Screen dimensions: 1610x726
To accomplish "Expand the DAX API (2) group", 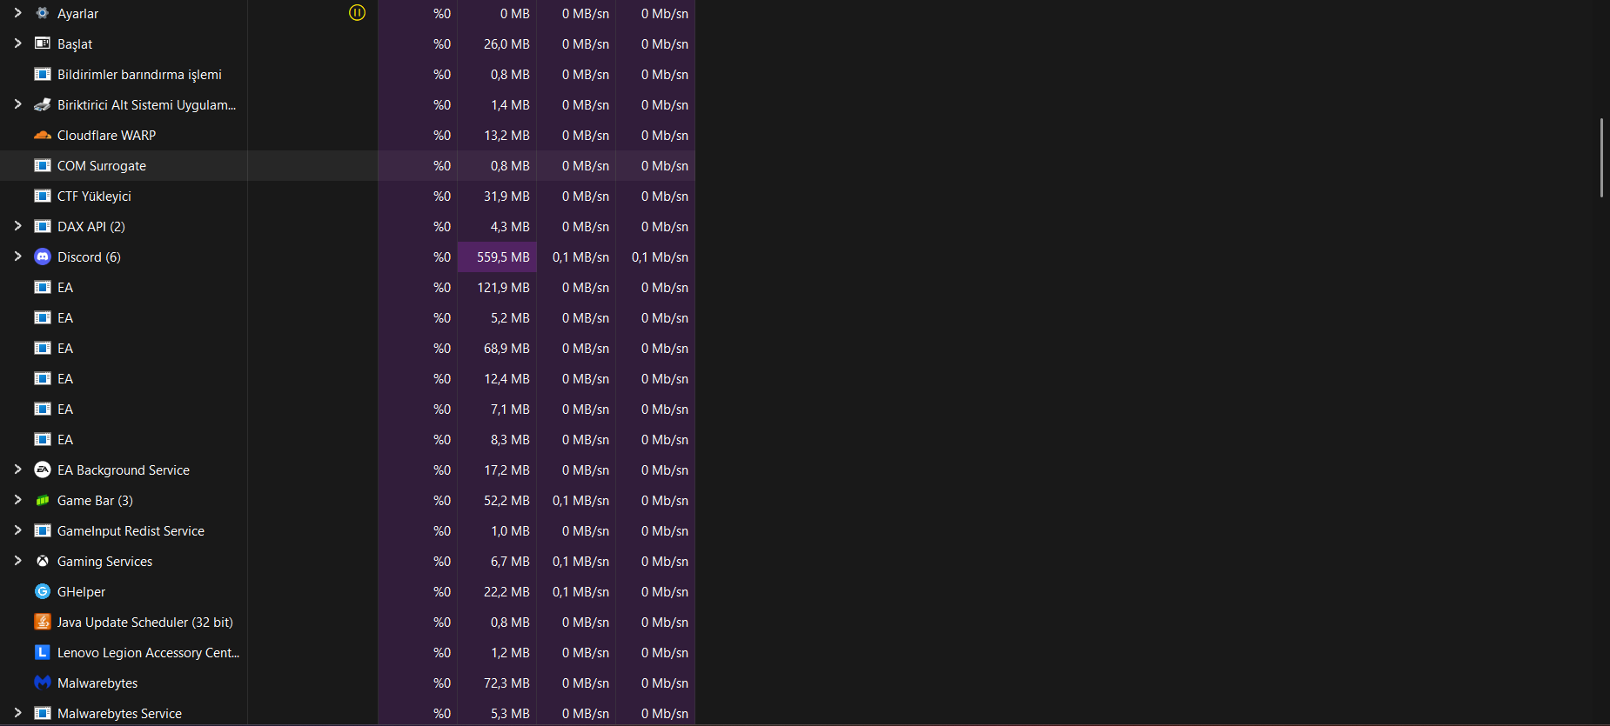I will (x=17, y=226).
